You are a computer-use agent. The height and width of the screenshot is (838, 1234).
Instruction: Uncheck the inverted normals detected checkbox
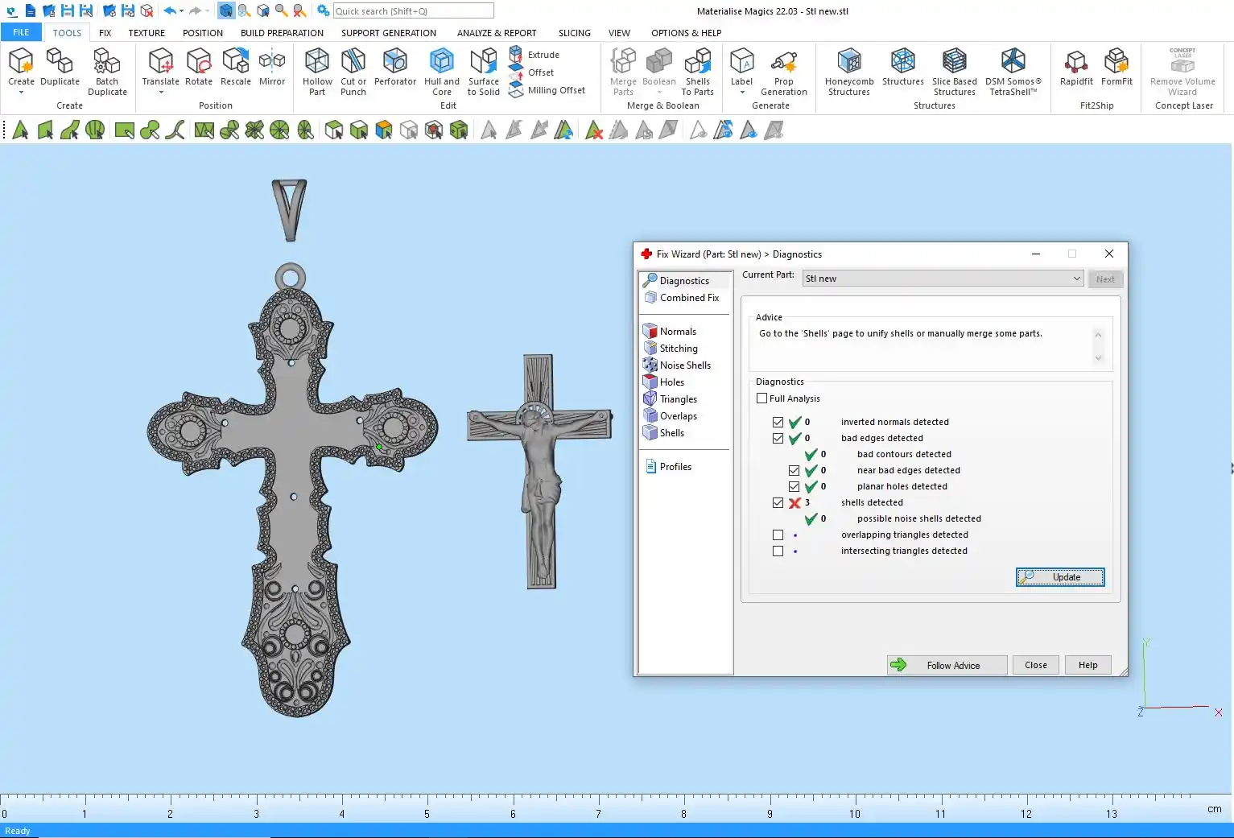tap(778, 423)
